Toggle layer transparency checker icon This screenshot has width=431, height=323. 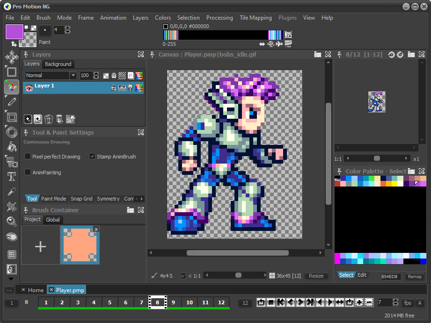point(106,76)
